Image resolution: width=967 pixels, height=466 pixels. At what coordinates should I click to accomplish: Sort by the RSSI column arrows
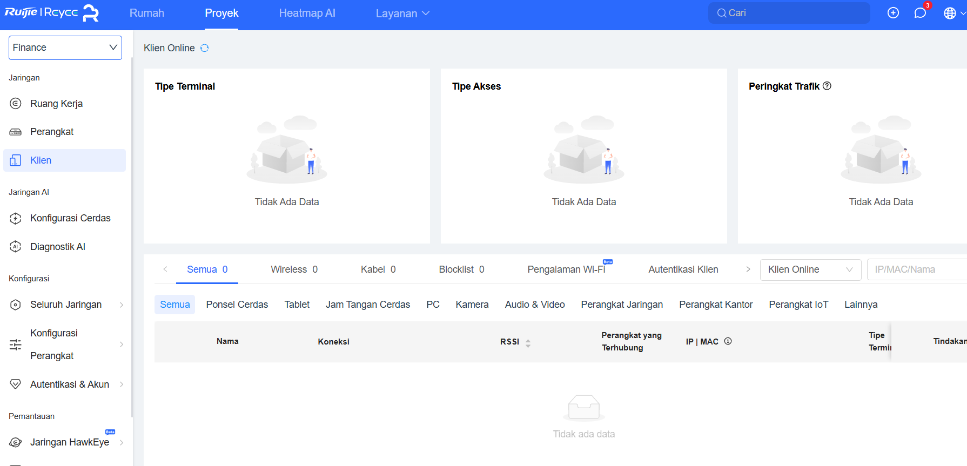tap(528, 343)
